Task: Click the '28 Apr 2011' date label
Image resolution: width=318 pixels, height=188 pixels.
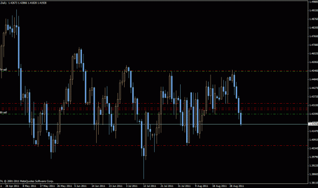Action: 12,186
